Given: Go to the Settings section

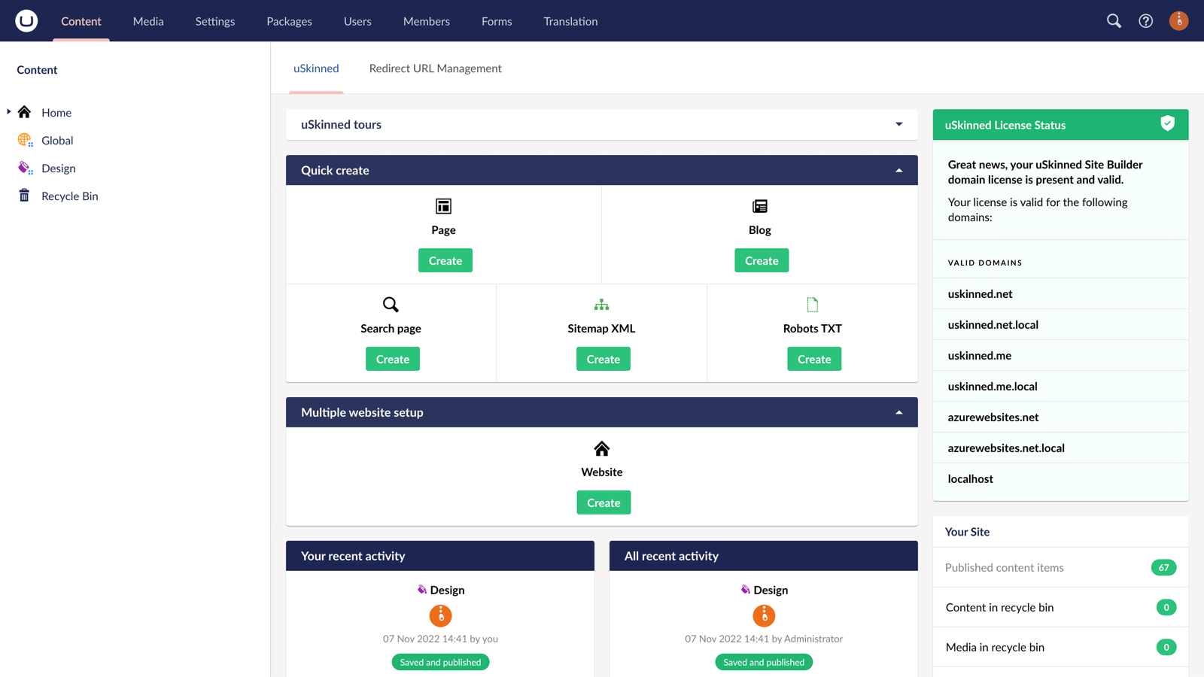Looking at the screenshot, I should pyautogui.click(x=215, y=21).
